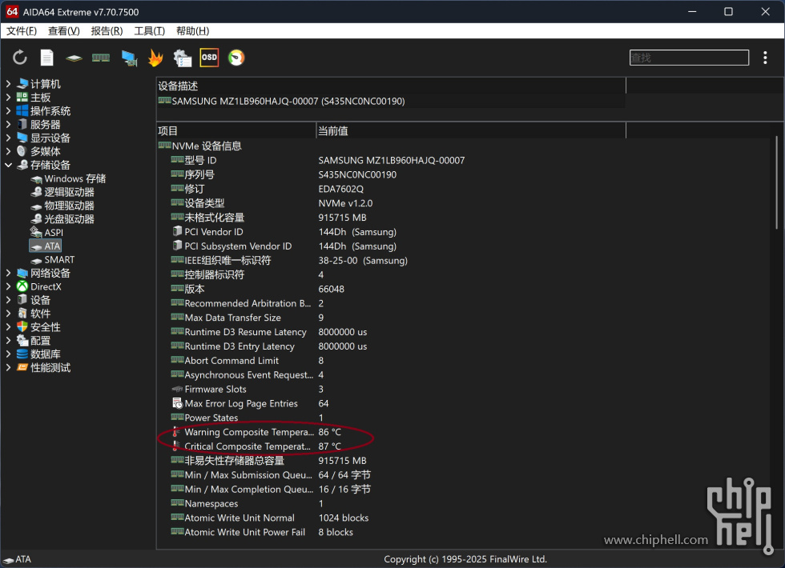Click the 性能测试 benchmark icon in tree
785x568 pixels.
[x=22, y=367]
